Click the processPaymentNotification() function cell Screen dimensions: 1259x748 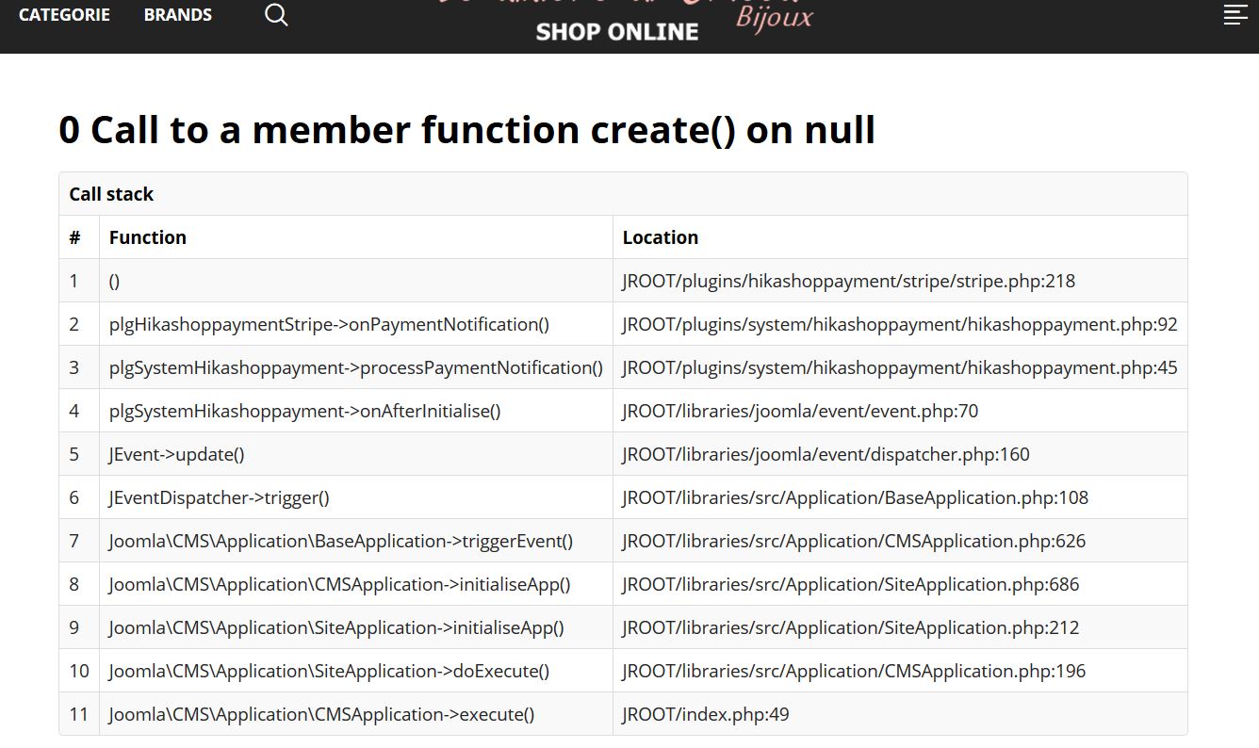coord(355,367)
